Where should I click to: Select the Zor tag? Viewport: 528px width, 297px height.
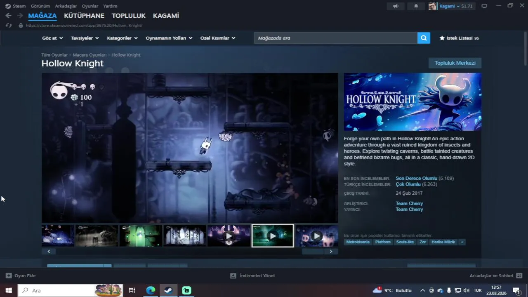click(x=423, y=242)
